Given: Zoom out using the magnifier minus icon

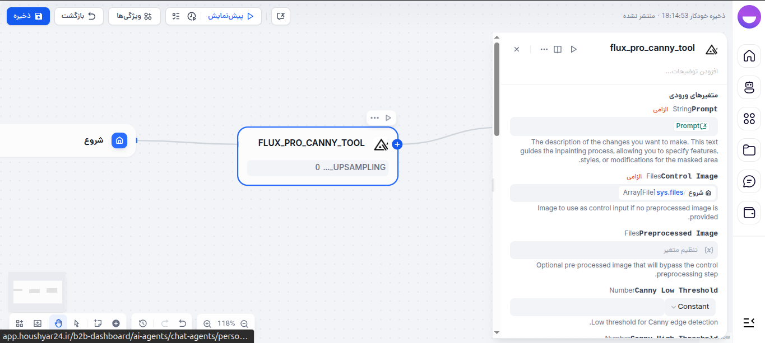Looking at the screenshot, I should [x=244, y=323].
